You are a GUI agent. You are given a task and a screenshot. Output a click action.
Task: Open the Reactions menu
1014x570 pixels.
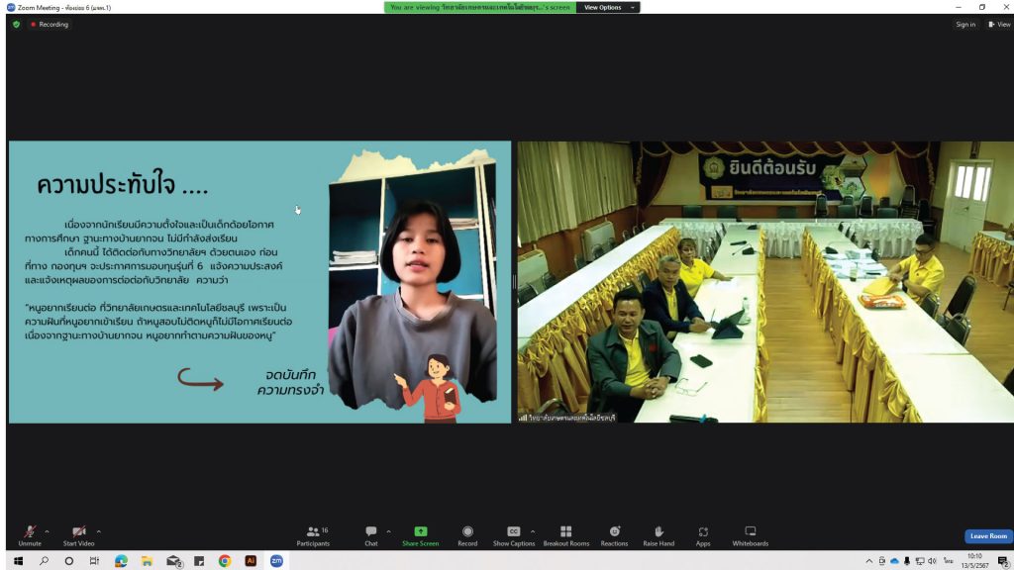[614, 534]
